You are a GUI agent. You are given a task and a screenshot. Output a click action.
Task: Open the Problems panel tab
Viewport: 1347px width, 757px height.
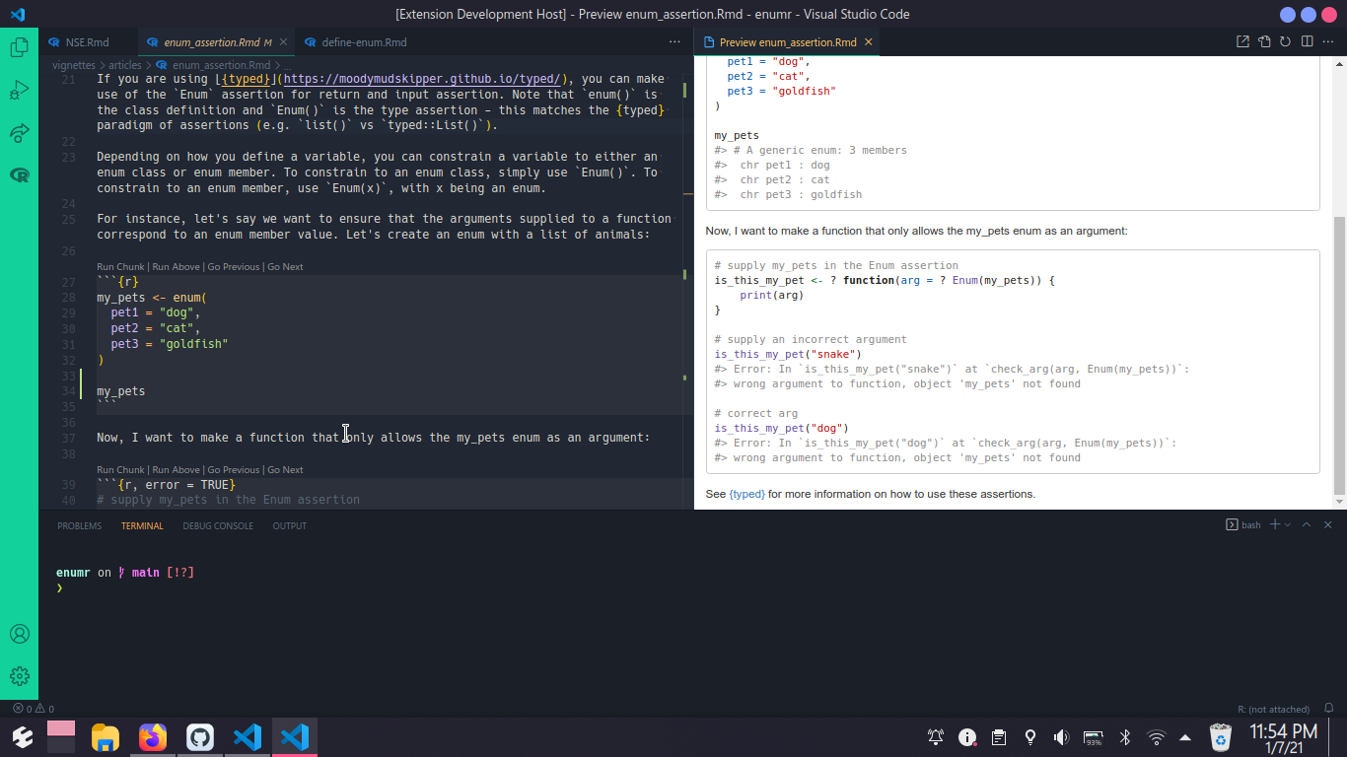(79, 526)
